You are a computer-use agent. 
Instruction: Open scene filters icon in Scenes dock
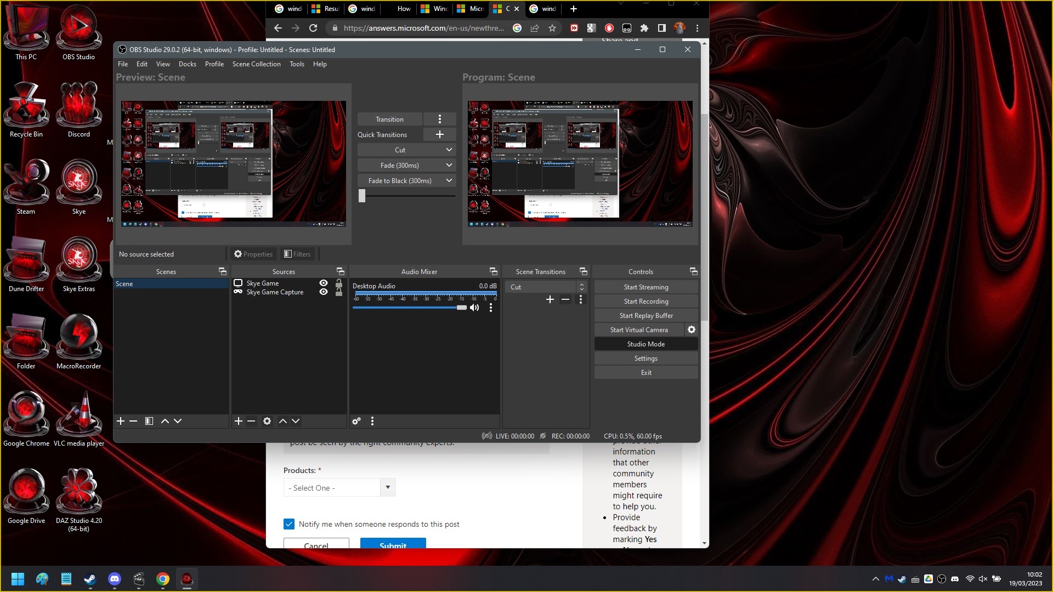pyautogui.click(x=149, y=421)
